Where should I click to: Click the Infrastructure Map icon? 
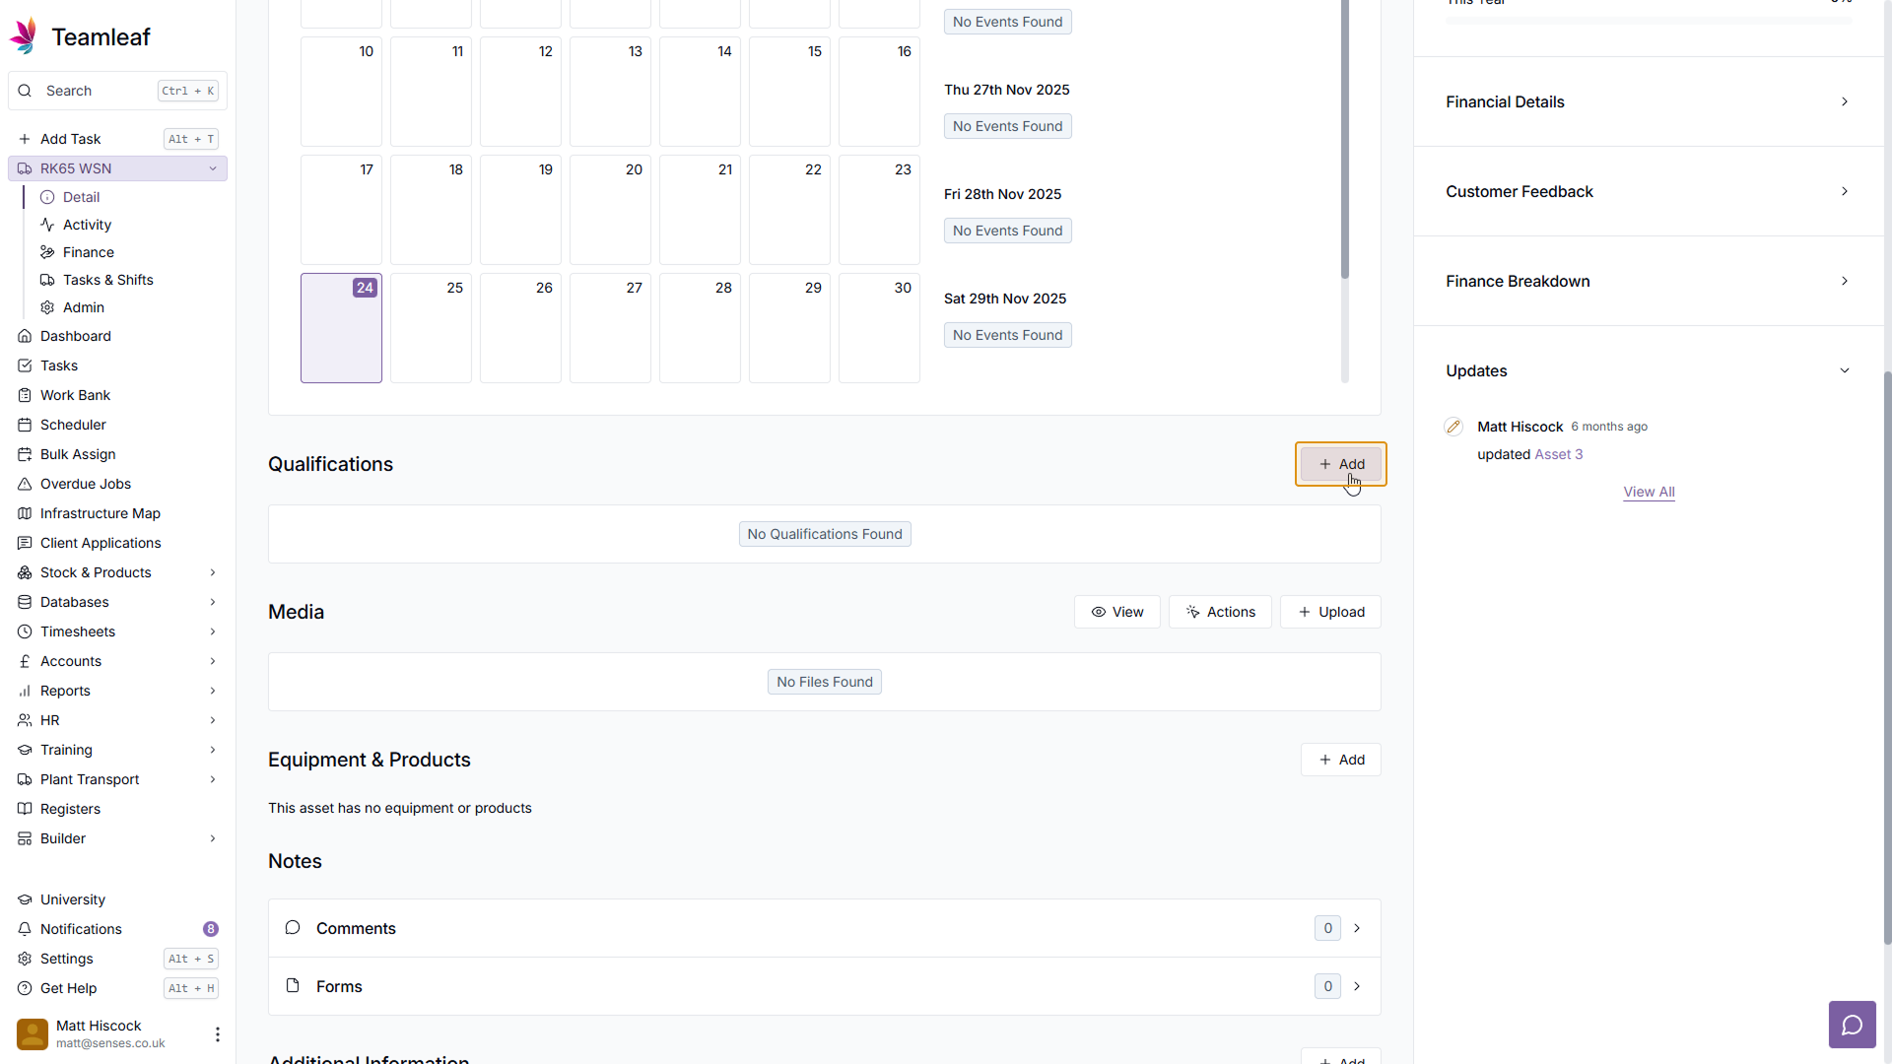25,513
